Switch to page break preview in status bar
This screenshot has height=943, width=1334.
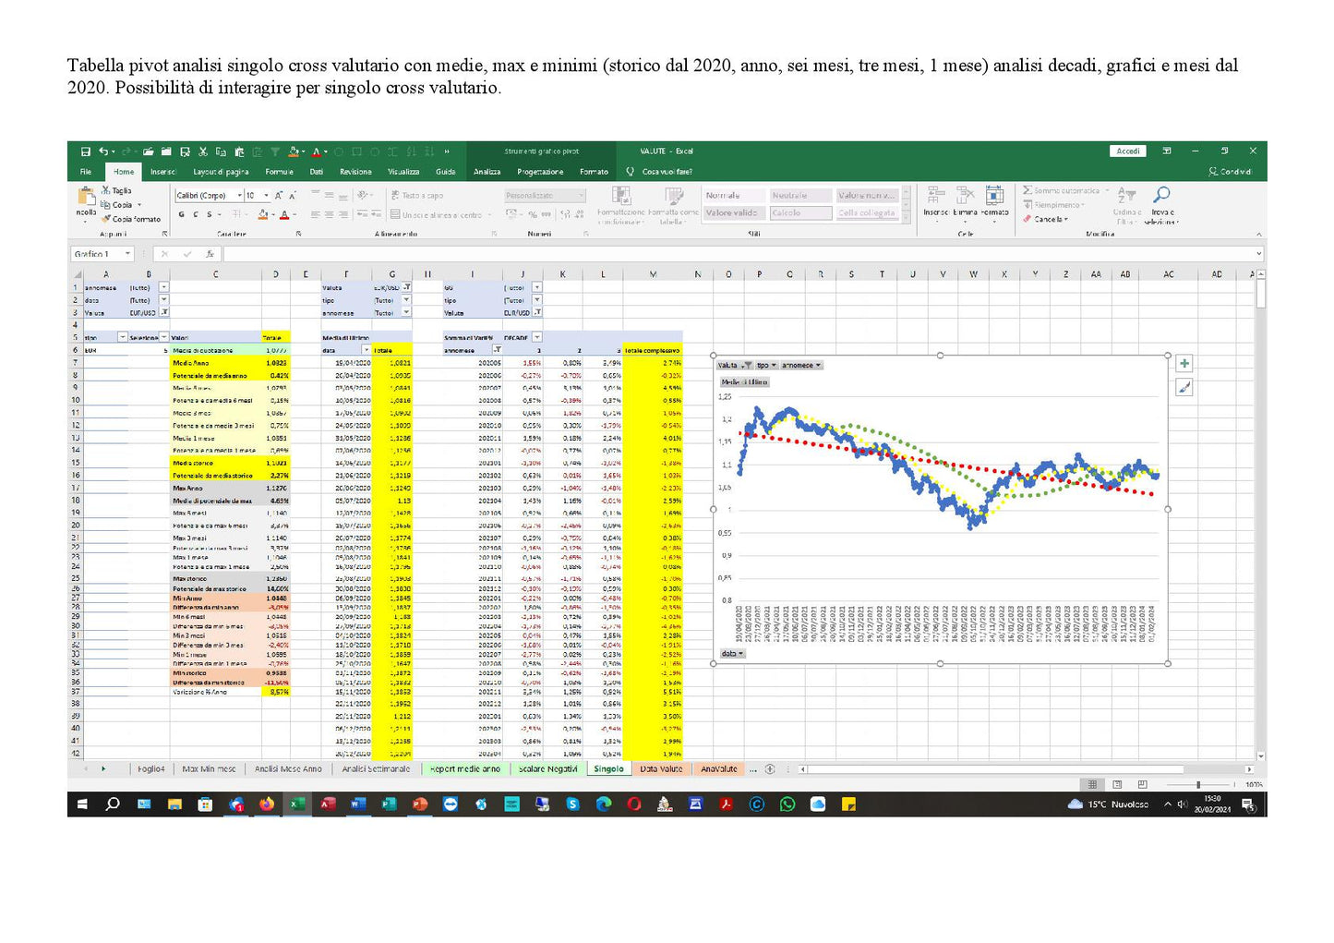(1142, 784)
